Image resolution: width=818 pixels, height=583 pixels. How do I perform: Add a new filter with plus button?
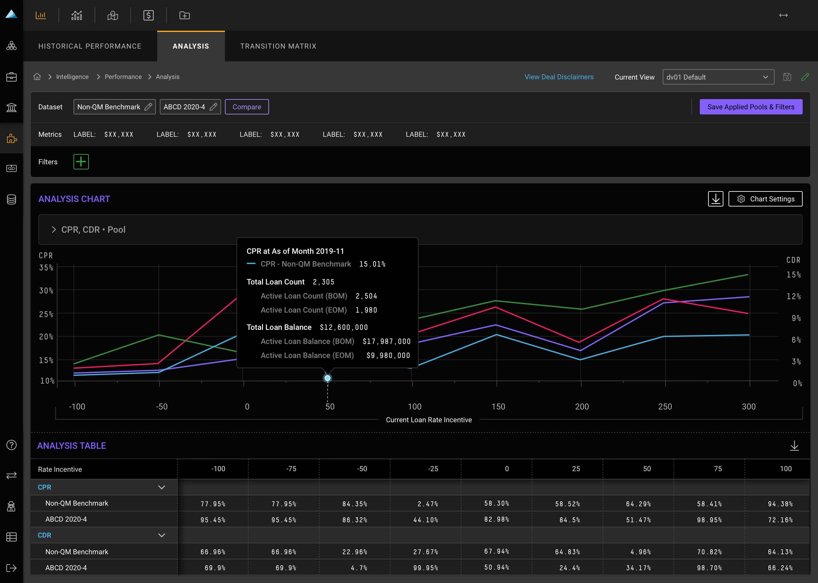81,161
